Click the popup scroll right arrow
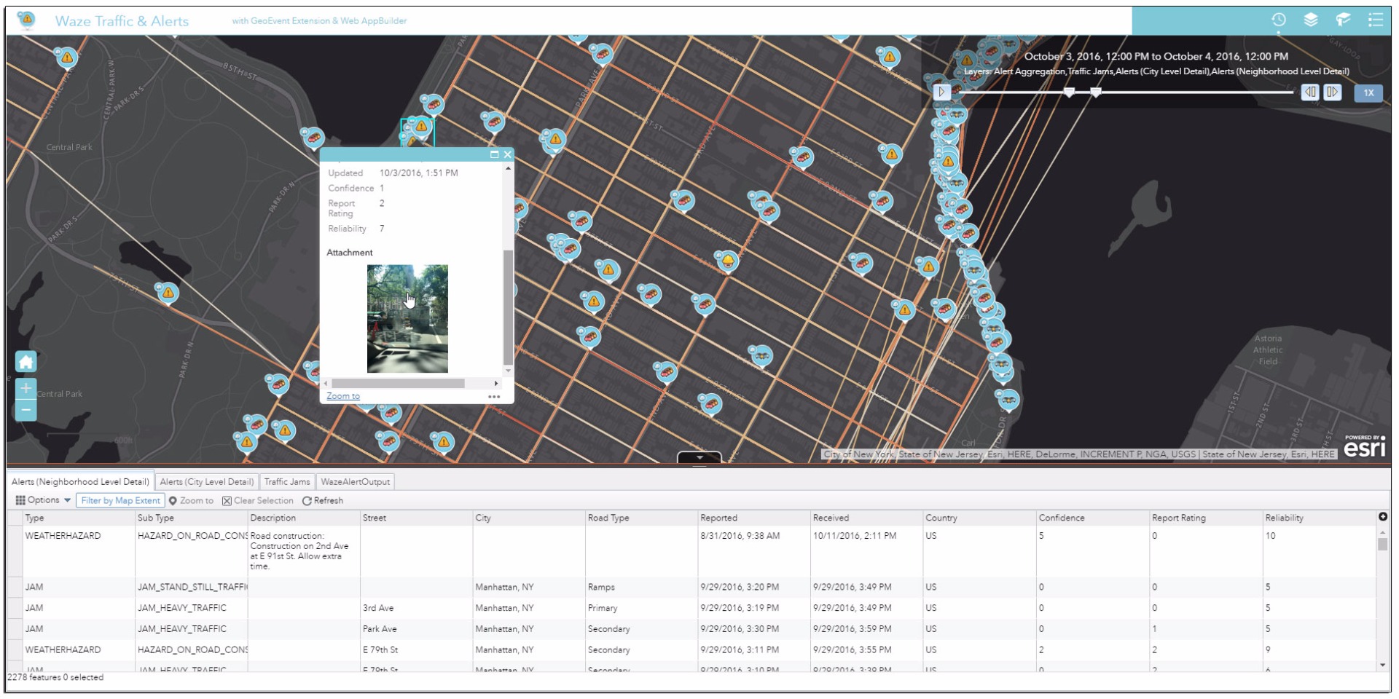 tap(496, 383)
